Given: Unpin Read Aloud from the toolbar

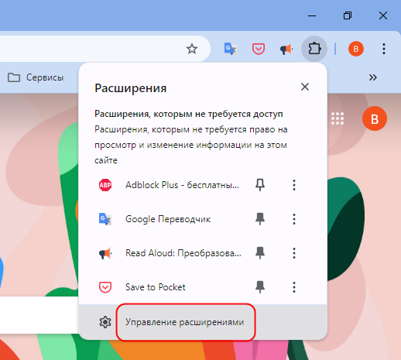Looking at the screenshot, I should [x=260, y=253].
